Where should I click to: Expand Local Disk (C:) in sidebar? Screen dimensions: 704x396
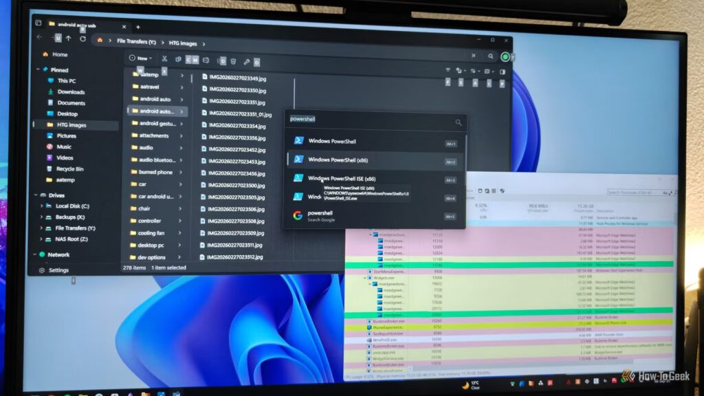point(41,206)
